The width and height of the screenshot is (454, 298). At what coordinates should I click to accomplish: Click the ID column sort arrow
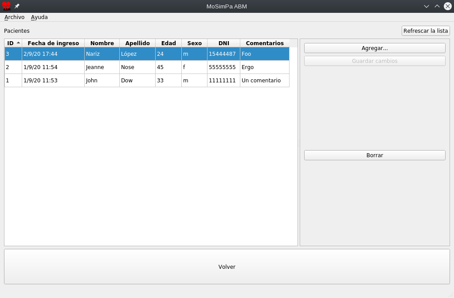coord(18,43)
